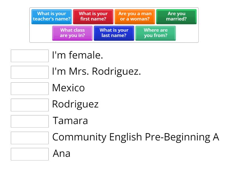Click the answer box beside "I'm female."
The width and height of the screenshot is (228, 171).
30,56
